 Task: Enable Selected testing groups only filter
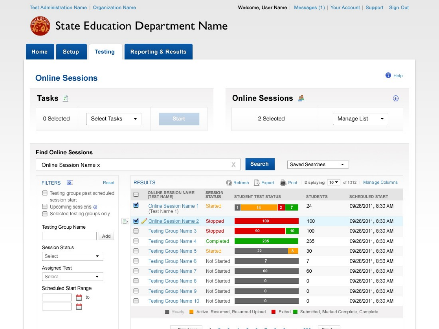(45, 214)
